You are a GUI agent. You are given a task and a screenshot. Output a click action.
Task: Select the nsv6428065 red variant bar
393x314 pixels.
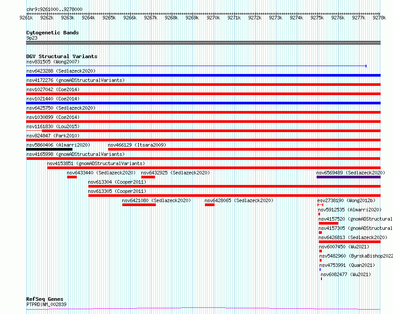[x=210, y=205]
